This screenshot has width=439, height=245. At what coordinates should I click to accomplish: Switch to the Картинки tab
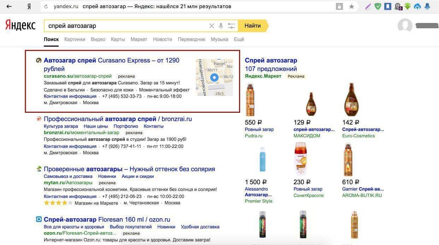(x=75, y=39)
